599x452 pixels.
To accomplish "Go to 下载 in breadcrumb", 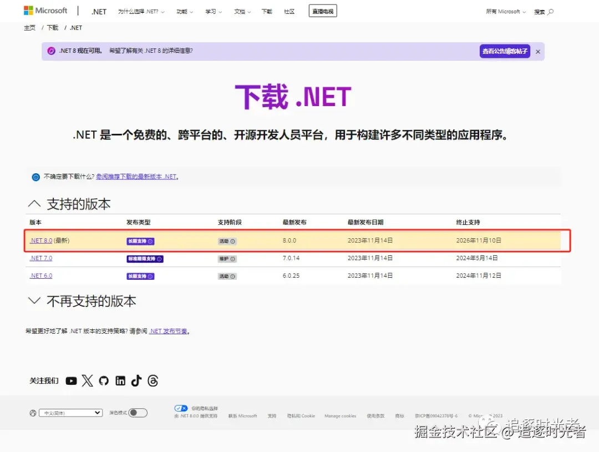I will pyautogui.click(x=53, y=28).
